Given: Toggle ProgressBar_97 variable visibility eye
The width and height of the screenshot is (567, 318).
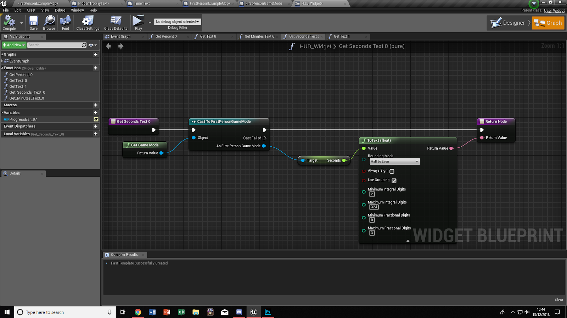Looking at the screenshot, I should click(96, 119).
